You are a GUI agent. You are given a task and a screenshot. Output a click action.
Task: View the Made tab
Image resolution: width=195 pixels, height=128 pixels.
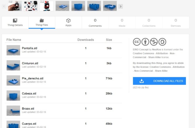(x=122, y=23)
